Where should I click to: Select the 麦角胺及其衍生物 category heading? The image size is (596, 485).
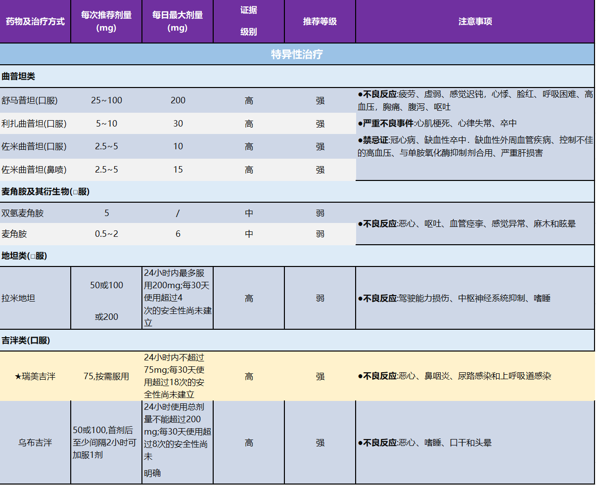46,192
